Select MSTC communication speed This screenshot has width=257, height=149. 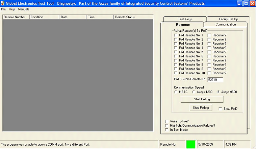coord(176,92)
